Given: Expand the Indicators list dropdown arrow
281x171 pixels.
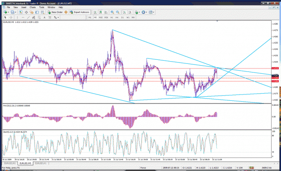Looking at the screenshot, I should [139, 12].
